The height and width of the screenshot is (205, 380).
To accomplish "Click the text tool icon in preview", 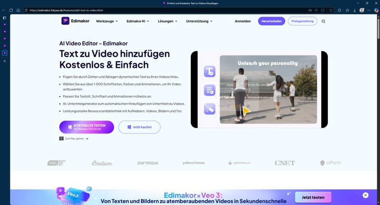I will pyautogui.click(x=209, y=71).
